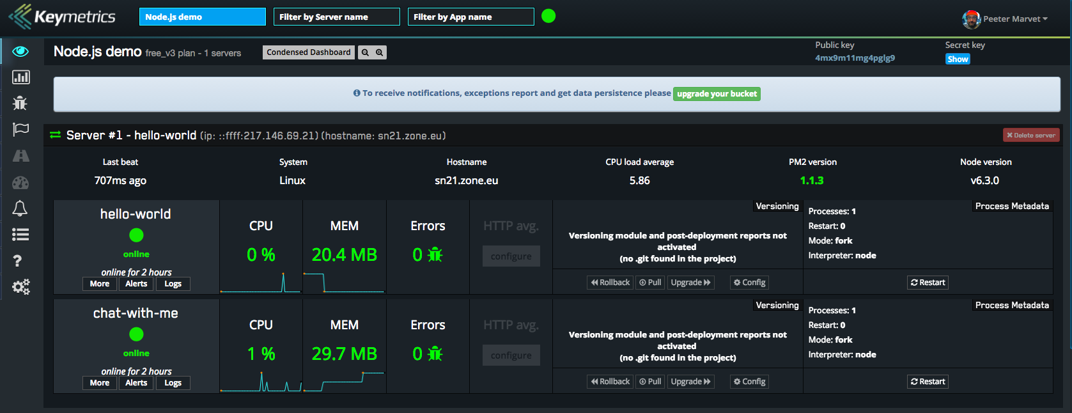Click configure HTTP avg for hello-world
1072x413 pixels.
point(511,256)
